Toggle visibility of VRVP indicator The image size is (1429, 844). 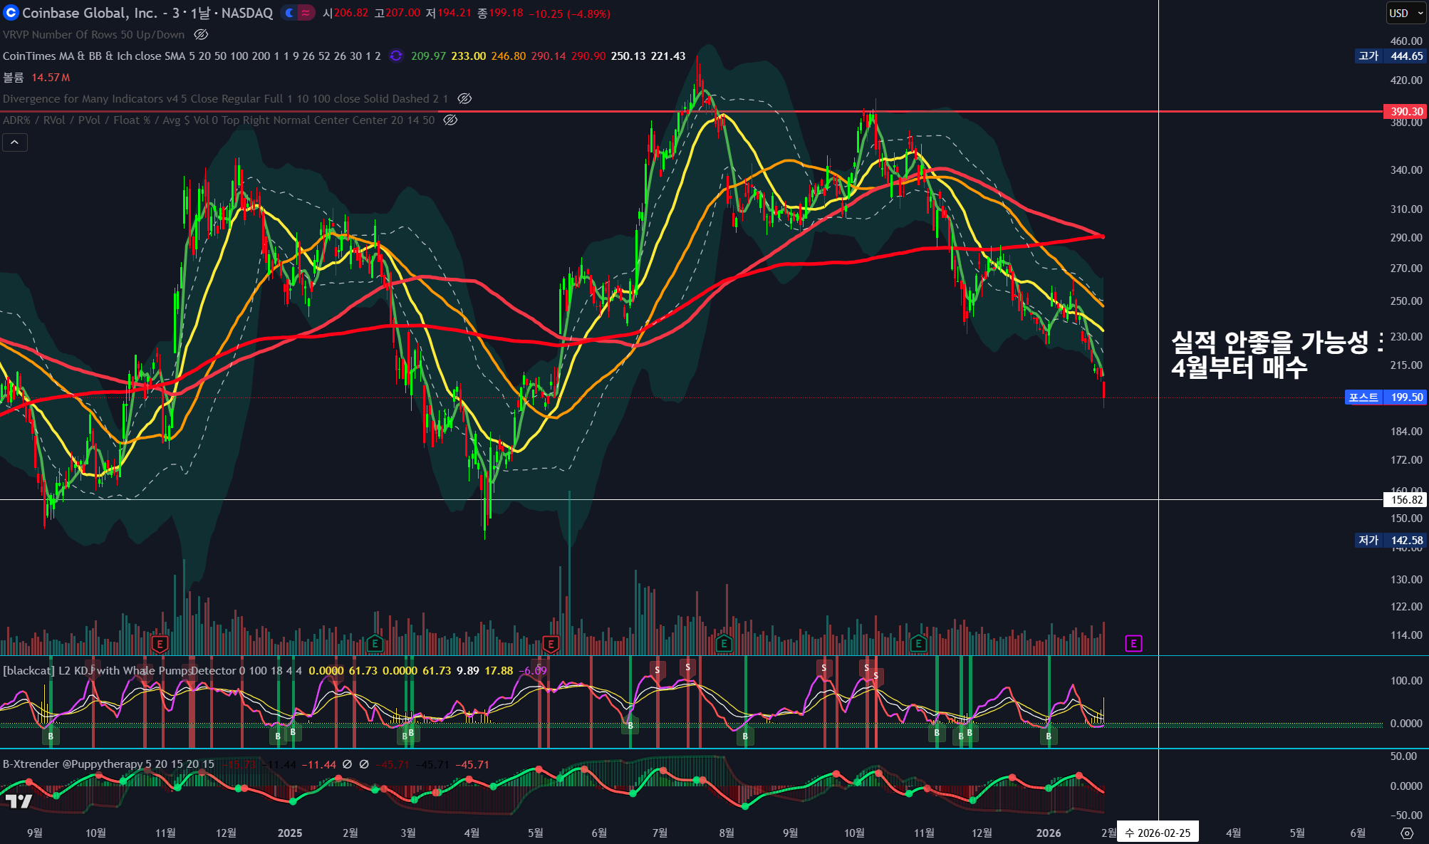(202, 34)
